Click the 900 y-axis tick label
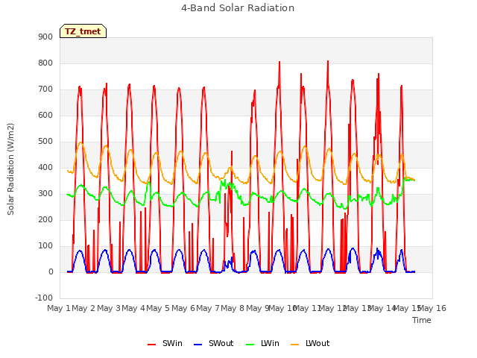The image size is (477, 358). tap(45, 37)
